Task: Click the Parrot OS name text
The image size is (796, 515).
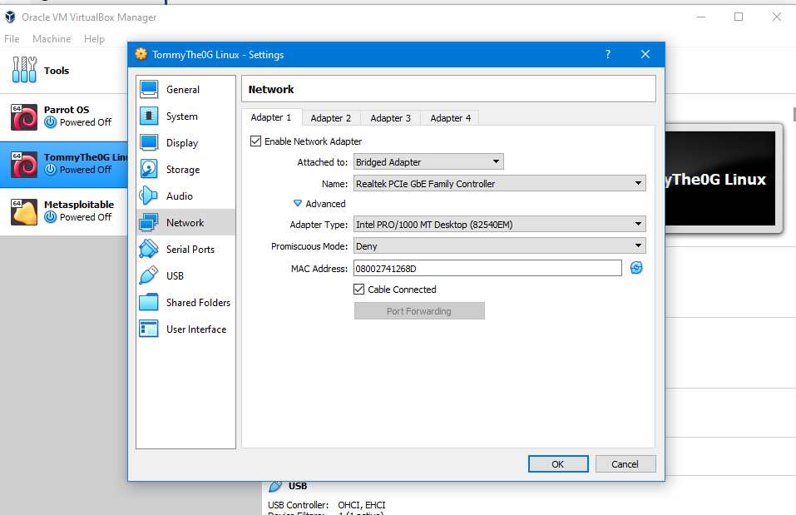Action: tap(67, 110)
